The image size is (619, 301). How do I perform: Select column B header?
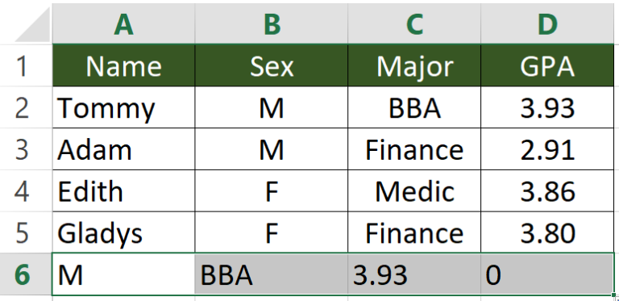click(x=271, y=23)
